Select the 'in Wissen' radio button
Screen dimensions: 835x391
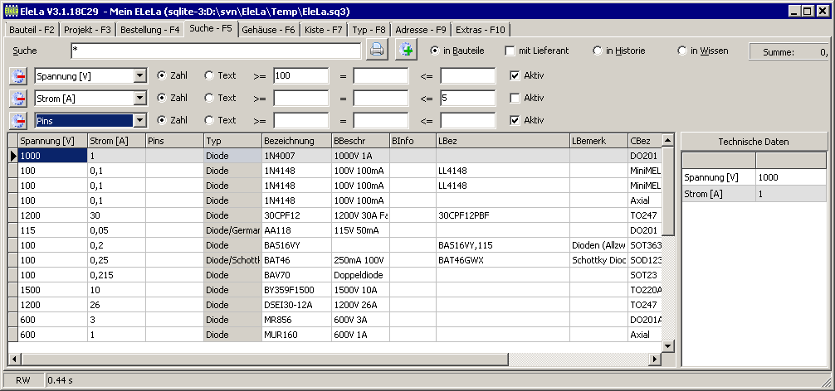point(681,51)
